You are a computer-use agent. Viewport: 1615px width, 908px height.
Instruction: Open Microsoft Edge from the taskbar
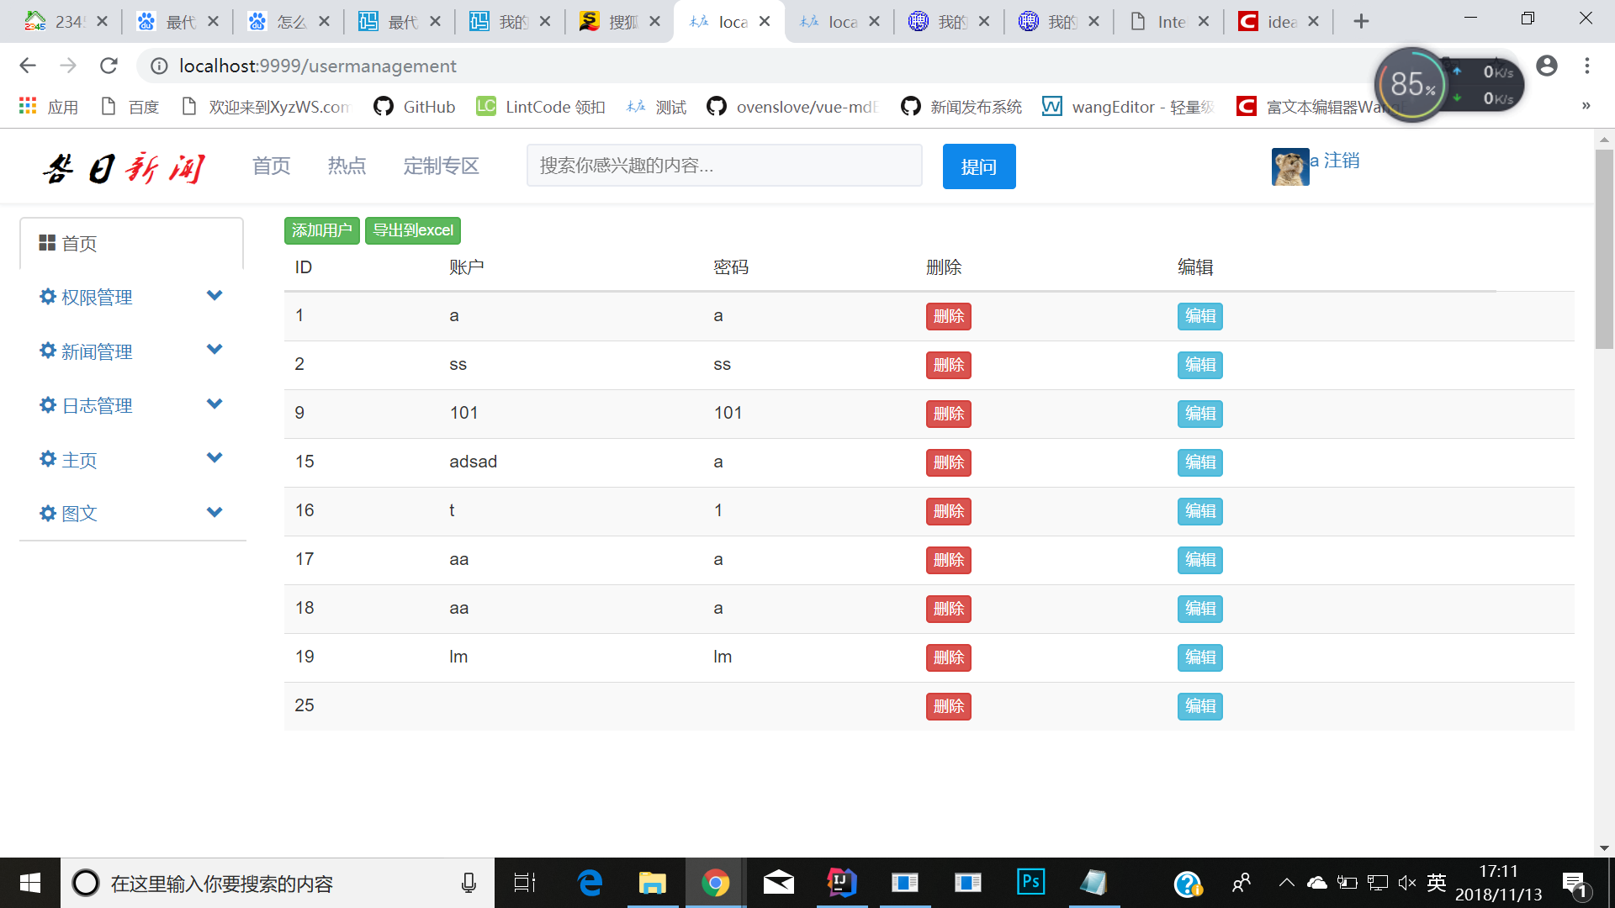[590, 883]
